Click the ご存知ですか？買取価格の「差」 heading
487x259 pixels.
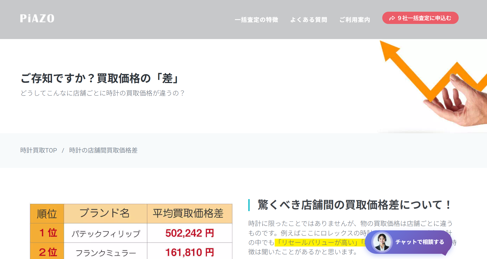click(x=100, y=78)
